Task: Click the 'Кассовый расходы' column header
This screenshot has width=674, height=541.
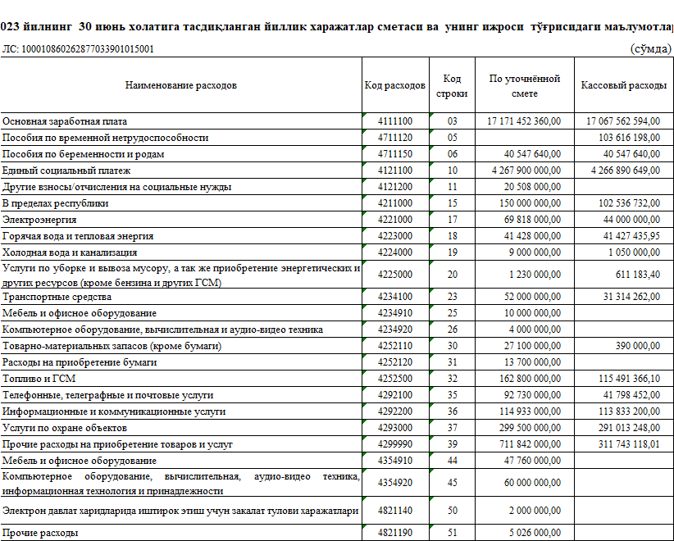Action: click(x=623, y=85)
